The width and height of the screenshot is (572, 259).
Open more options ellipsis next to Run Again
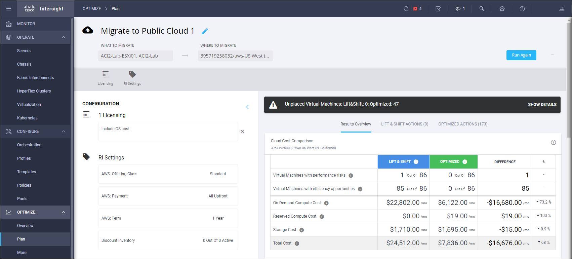coord(552,54)
